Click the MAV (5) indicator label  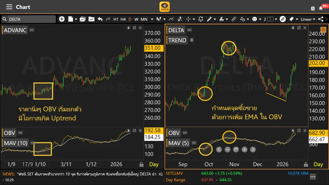click(x=179, y=143)
